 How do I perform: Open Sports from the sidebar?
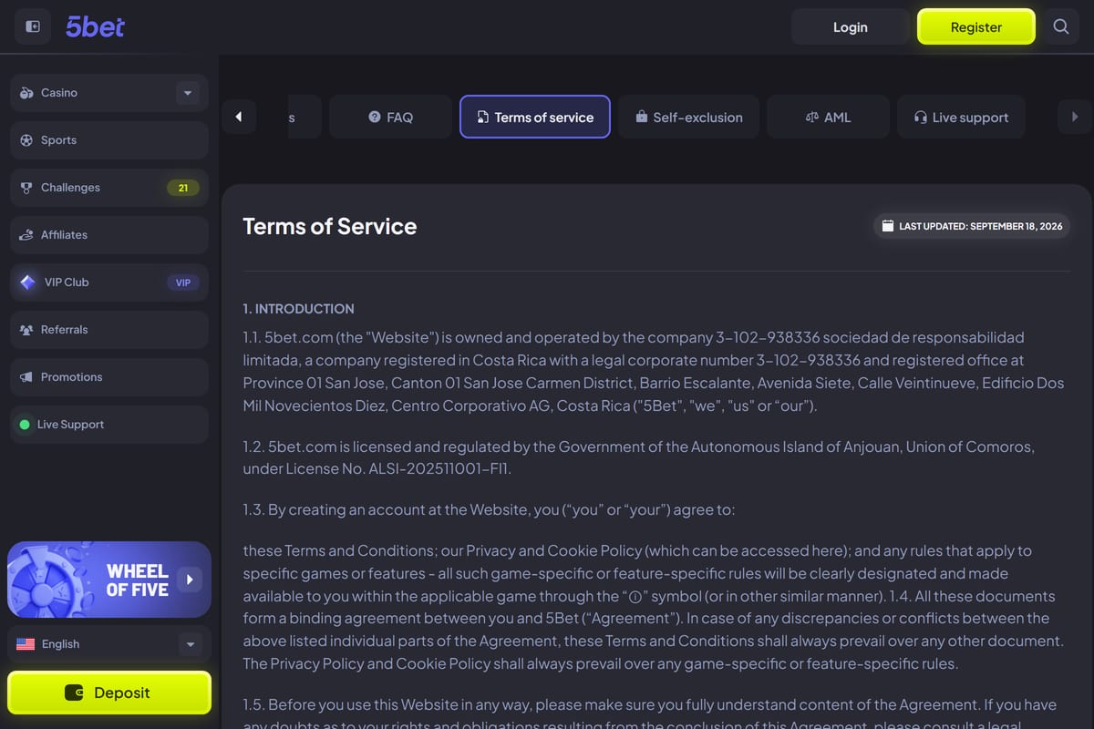click(109, 140)
